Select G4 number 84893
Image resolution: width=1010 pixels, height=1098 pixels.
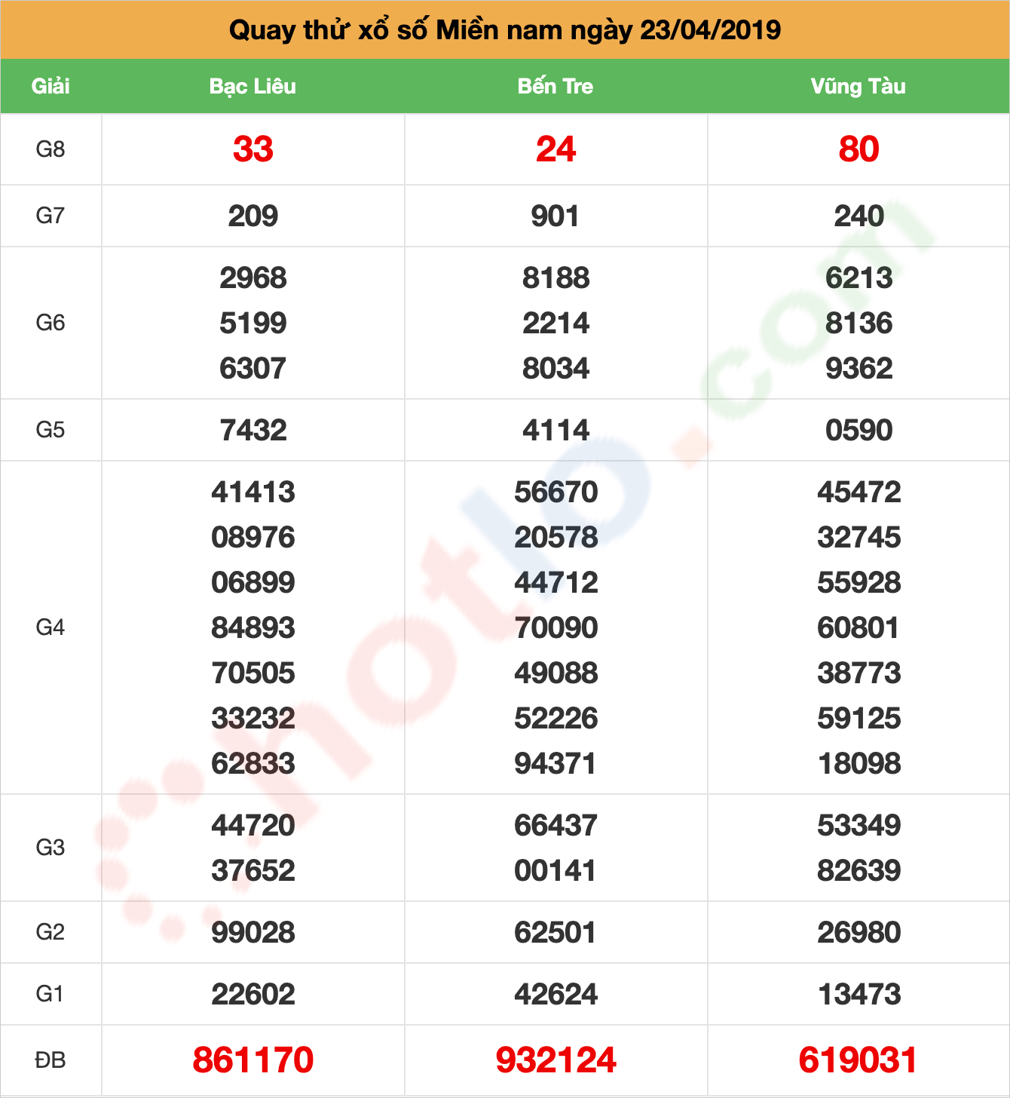[x=252, y=628]
